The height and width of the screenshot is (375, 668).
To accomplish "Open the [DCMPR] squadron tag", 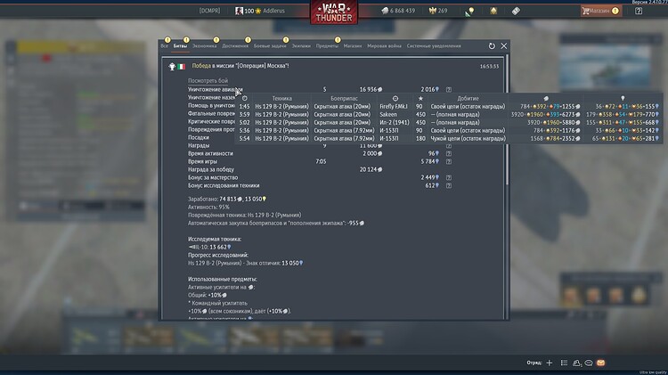I will coord(209,11).
